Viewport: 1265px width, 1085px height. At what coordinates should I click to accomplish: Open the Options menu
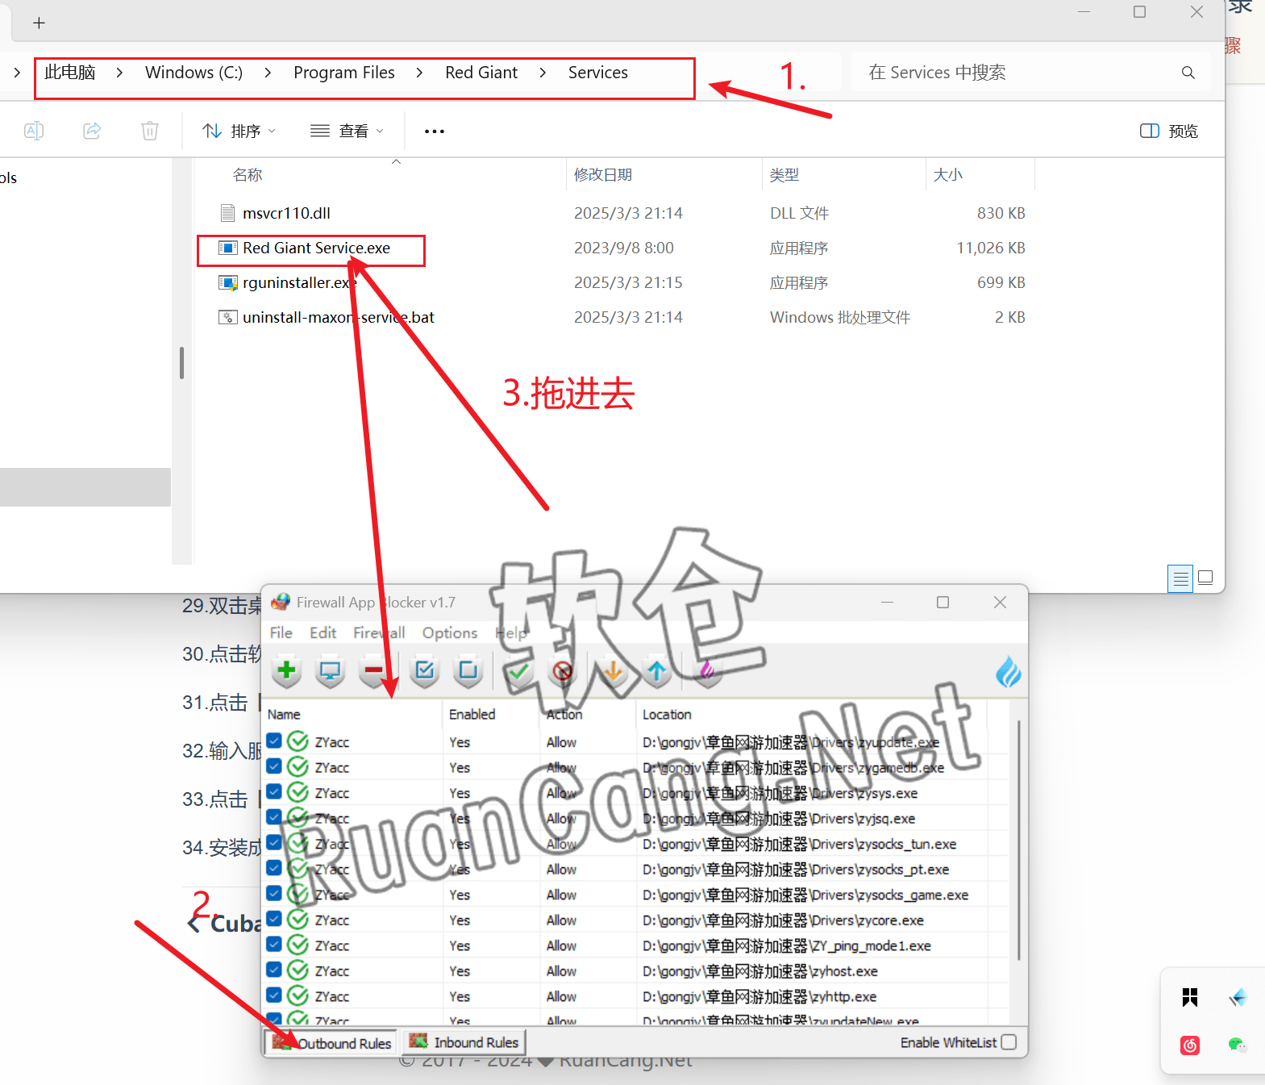(450, 633)
